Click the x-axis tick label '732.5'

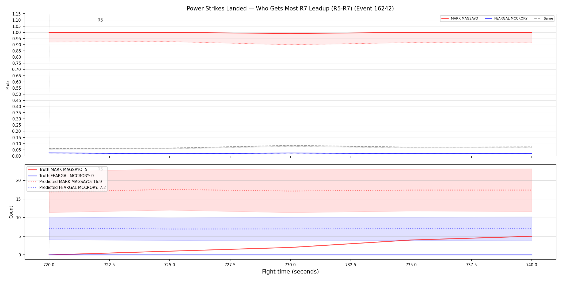pyautogui.click(x=351, y=265)
